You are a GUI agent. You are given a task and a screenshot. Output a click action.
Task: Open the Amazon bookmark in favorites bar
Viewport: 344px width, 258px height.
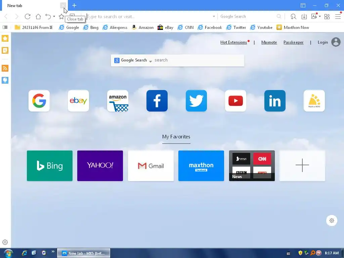pyautogui.click(x=142, y=28)
